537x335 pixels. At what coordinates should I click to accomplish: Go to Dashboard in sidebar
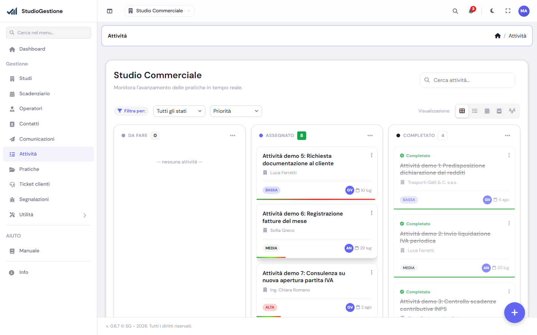[x=48, y=49]
